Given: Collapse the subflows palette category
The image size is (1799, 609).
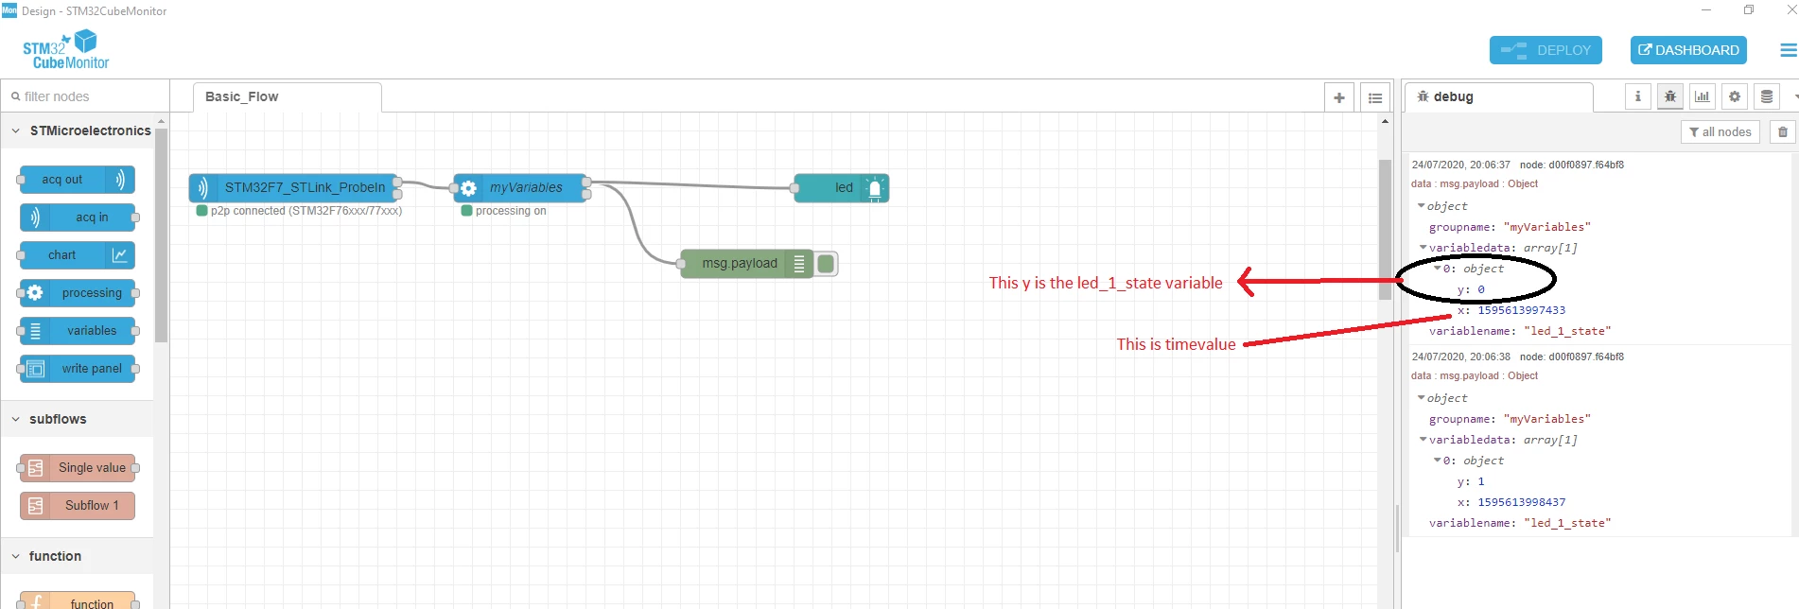Looking at the screenshot, I should click(x=15, y=419).
